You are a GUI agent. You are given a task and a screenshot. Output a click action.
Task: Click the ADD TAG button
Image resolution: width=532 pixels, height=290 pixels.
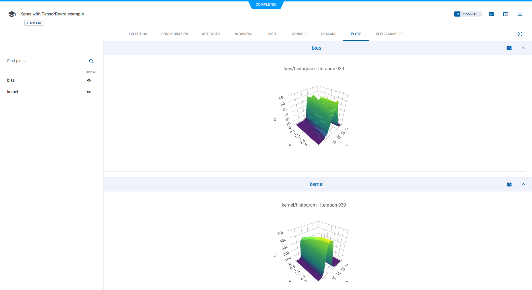[x=34, y=23]
